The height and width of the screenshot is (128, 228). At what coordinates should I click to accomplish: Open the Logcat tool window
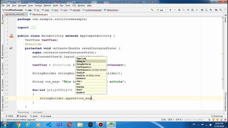46,116
